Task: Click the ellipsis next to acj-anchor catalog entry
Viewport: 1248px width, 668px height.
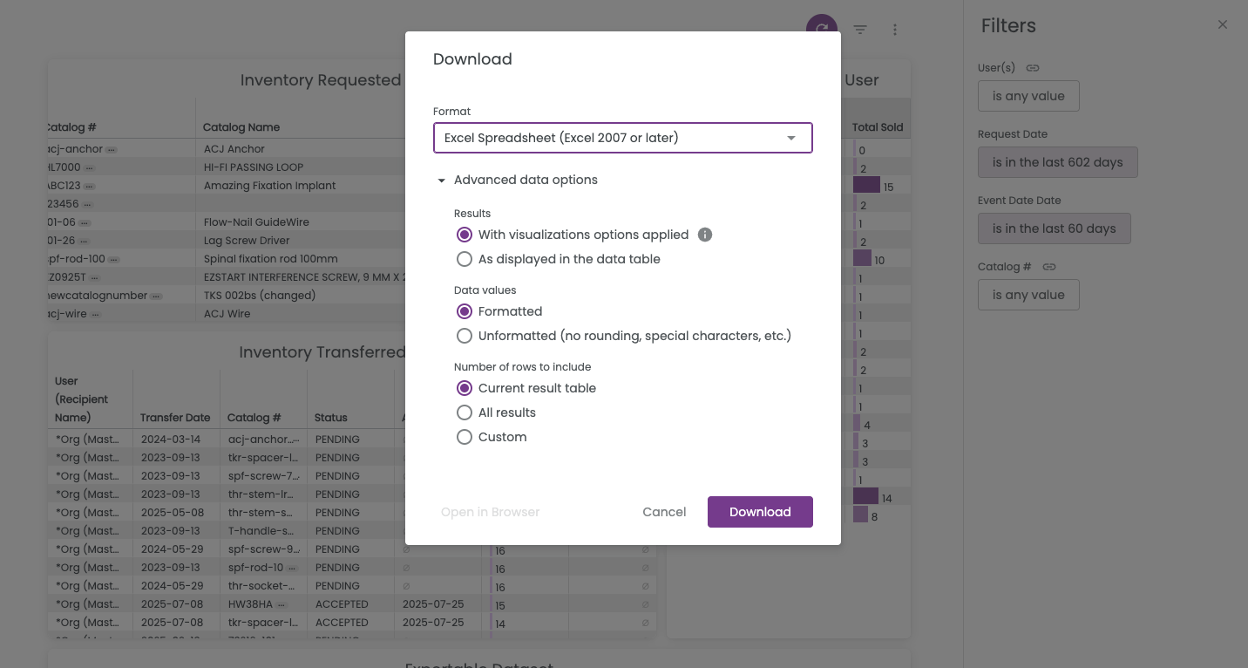Action: [112, 149]
